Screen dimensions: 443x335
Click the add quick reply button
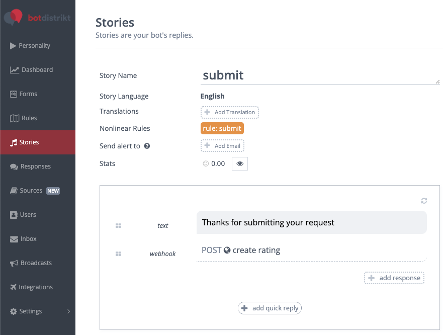[x=270, y=308]
